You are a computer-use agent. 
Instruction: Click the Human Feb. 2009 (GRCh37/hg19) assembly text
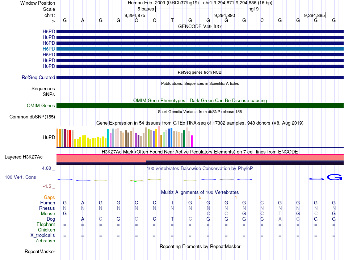pos(163,3)
